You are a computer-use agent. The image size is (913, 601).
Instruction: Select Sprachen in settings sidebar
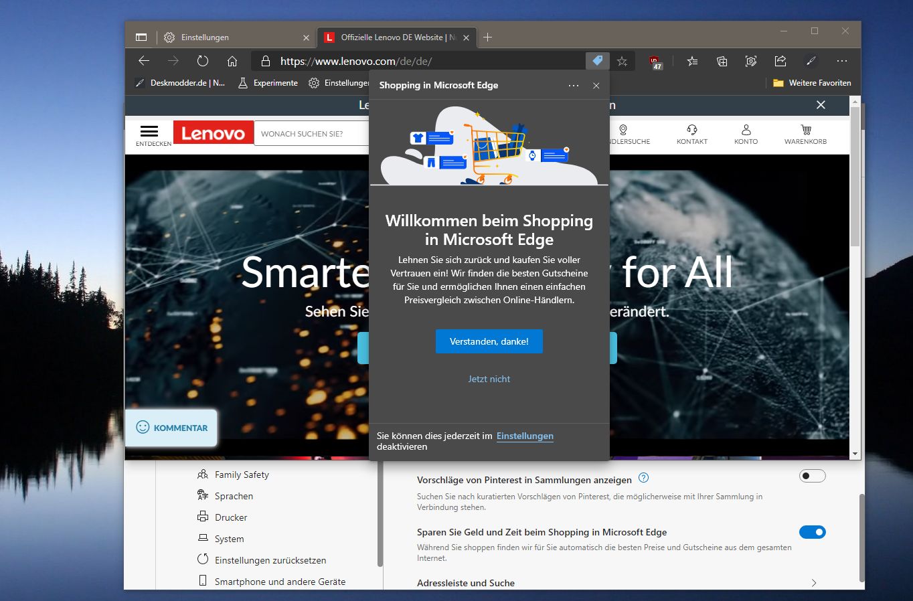(226, 496)
